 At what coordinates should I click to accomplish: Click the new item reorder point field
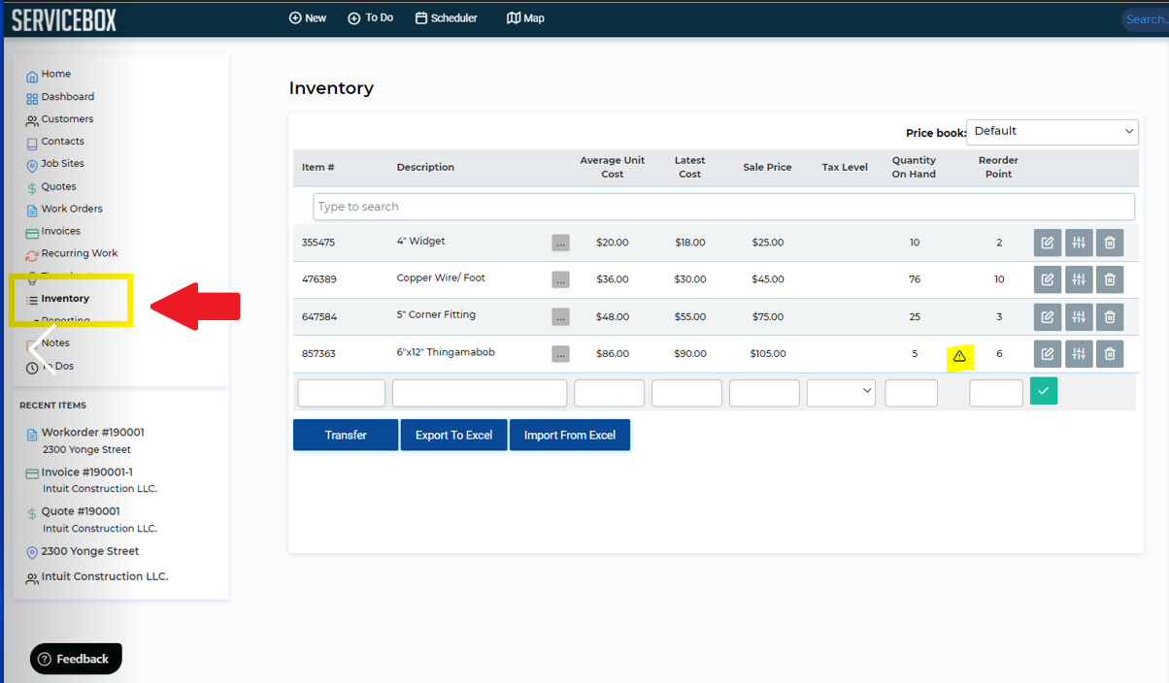(996, 393)
